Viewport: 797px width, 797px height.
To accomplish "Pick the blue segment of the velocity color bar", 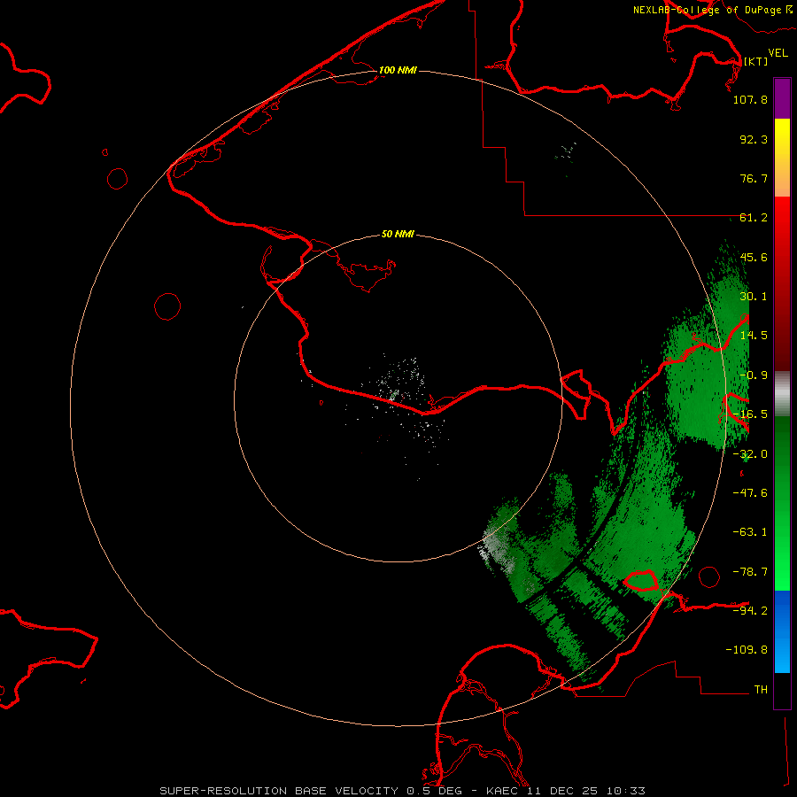I will [x=782, y=631].
